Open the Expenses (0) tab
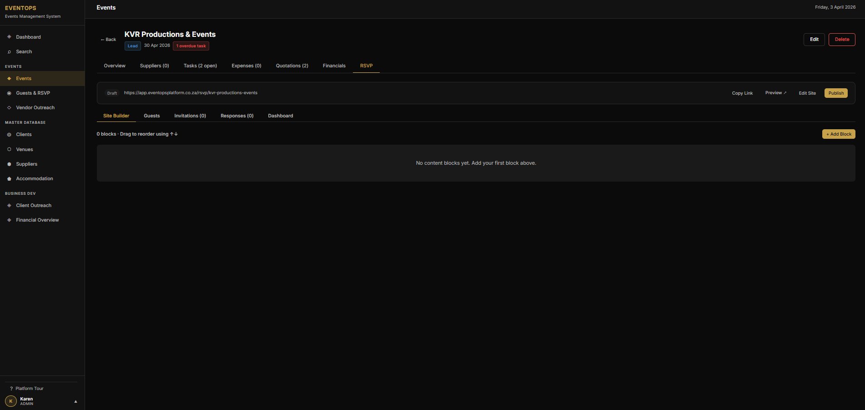The height and width of the screenshot is (410, 865). coord(246,66)
